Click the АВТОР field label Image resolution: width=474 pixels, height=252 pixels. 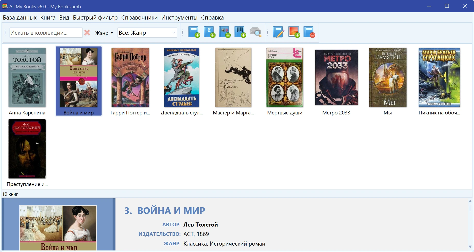click(x=171, y=225)
